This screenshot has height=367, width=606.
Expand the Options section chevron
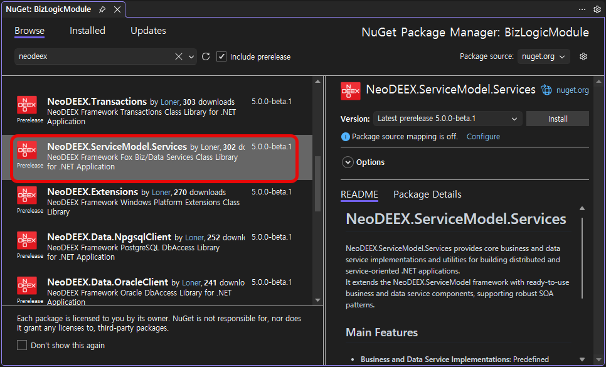pos(348,162)
